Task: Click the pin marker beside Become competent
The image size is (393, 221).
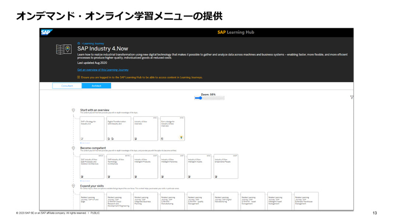Action: coord(73,148)
